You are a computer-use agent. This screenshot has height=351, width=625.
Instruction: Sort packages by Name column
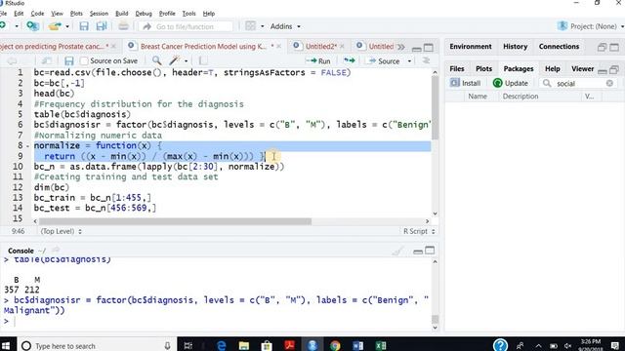click(478, 97)
